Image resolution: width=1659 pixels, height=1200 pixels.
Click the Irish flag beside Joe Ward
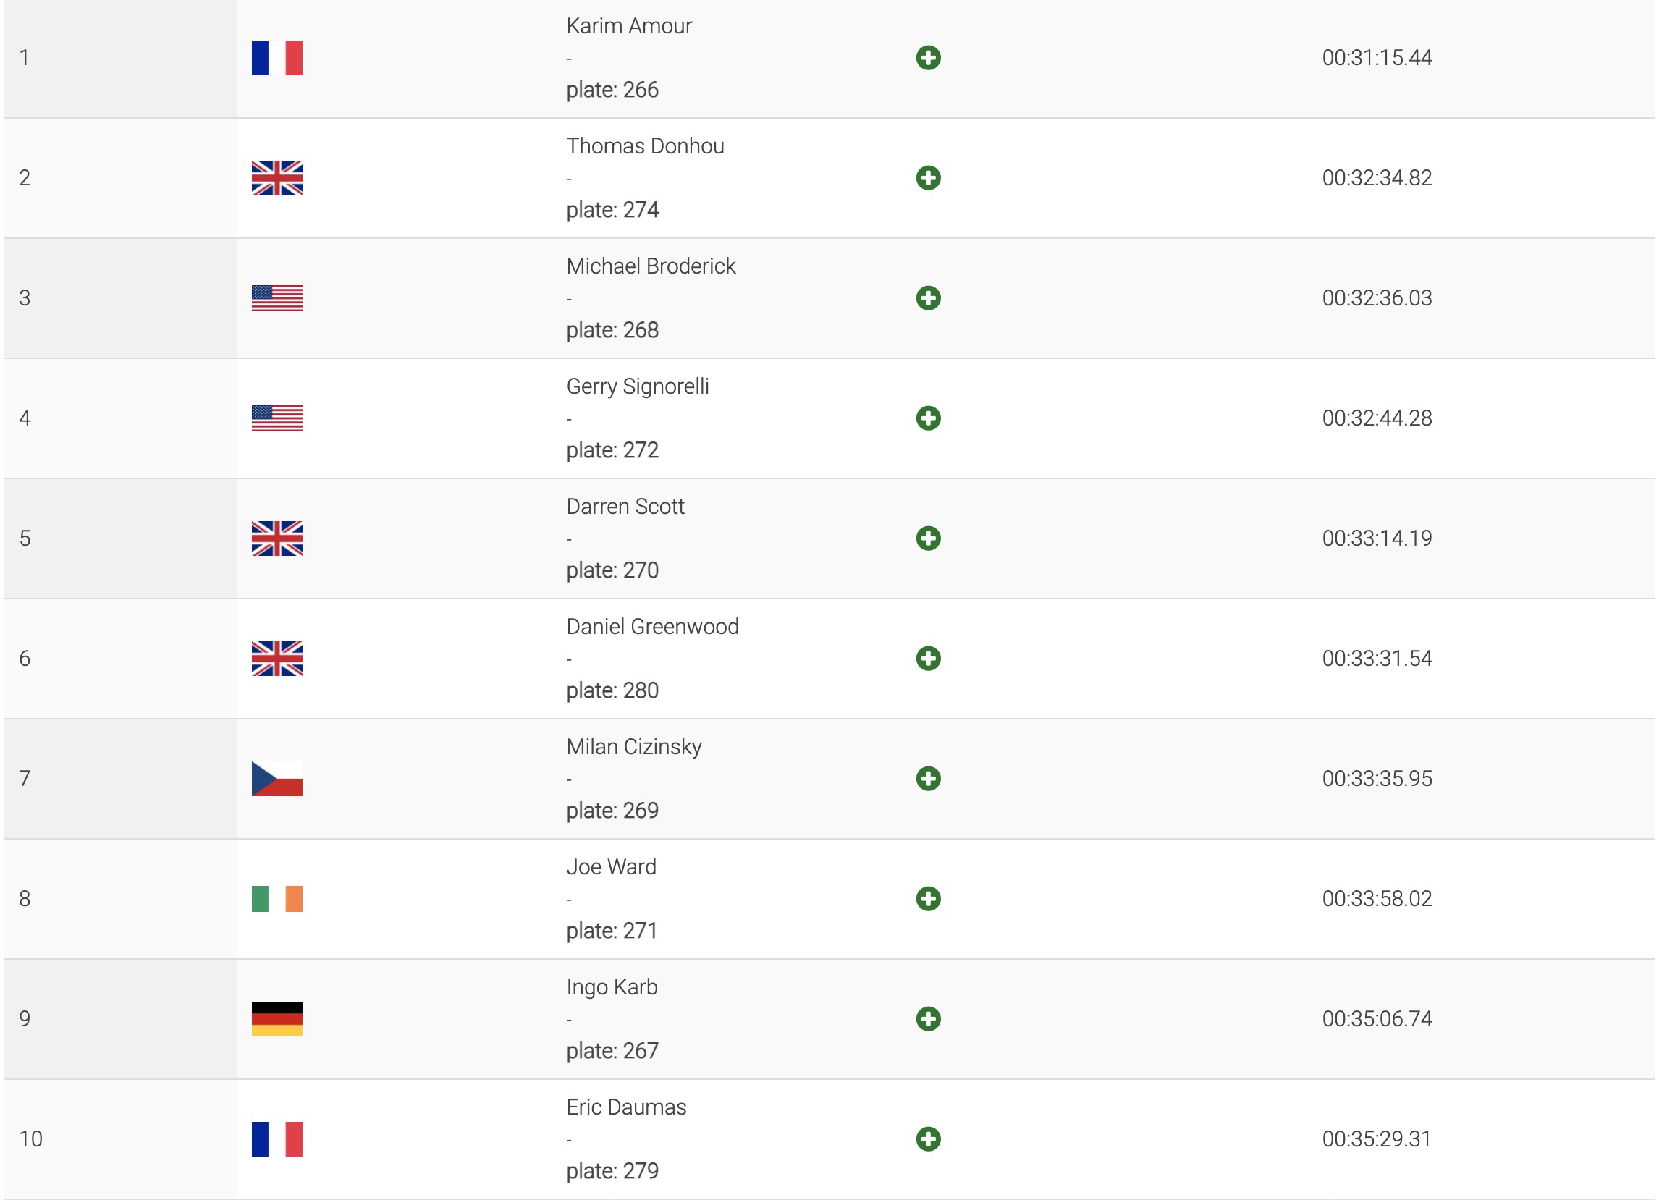[276, 899]
